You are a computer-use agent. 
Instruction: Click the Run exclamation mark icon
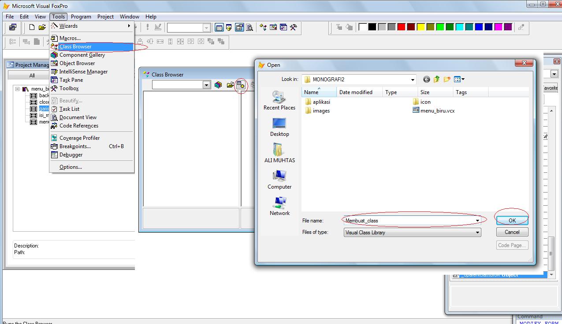pos(147,27)
